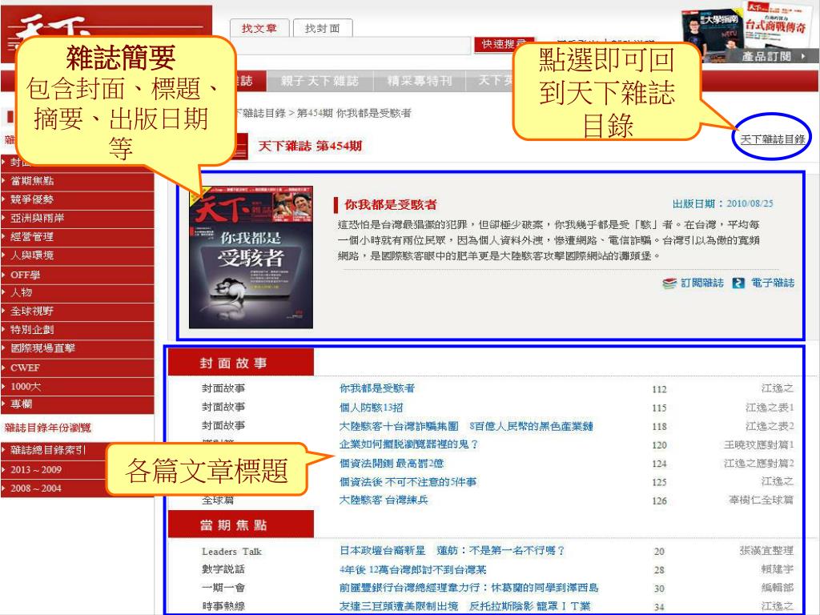
Task: Select 亞洲與兩岸 in the sidebar
Action: 78,218
